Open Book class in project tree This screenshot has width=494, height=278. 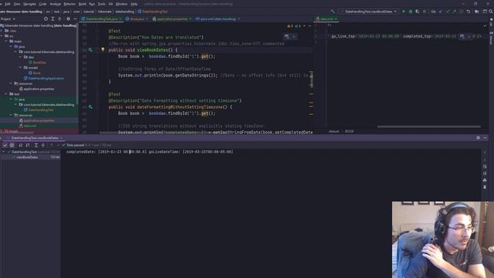click(x=35, y=73)
